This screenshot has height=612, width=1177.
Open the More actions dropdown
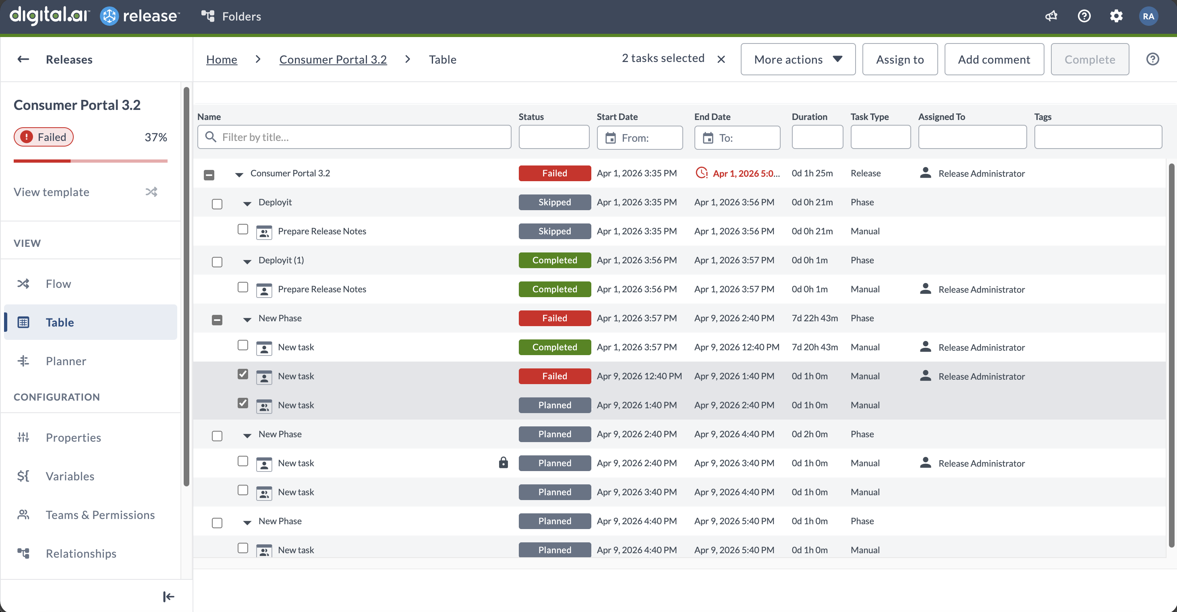click(798, 59)
